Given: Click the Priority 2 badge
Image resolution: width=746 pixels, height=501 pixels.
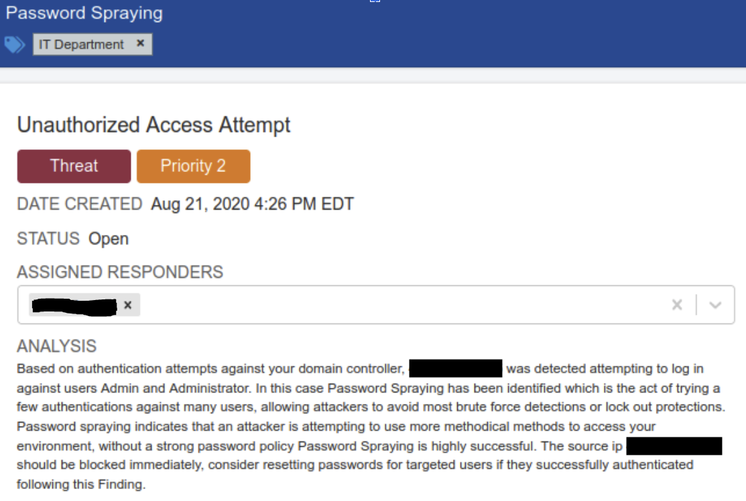Looking at the screenshot, I should pos(193,166).
